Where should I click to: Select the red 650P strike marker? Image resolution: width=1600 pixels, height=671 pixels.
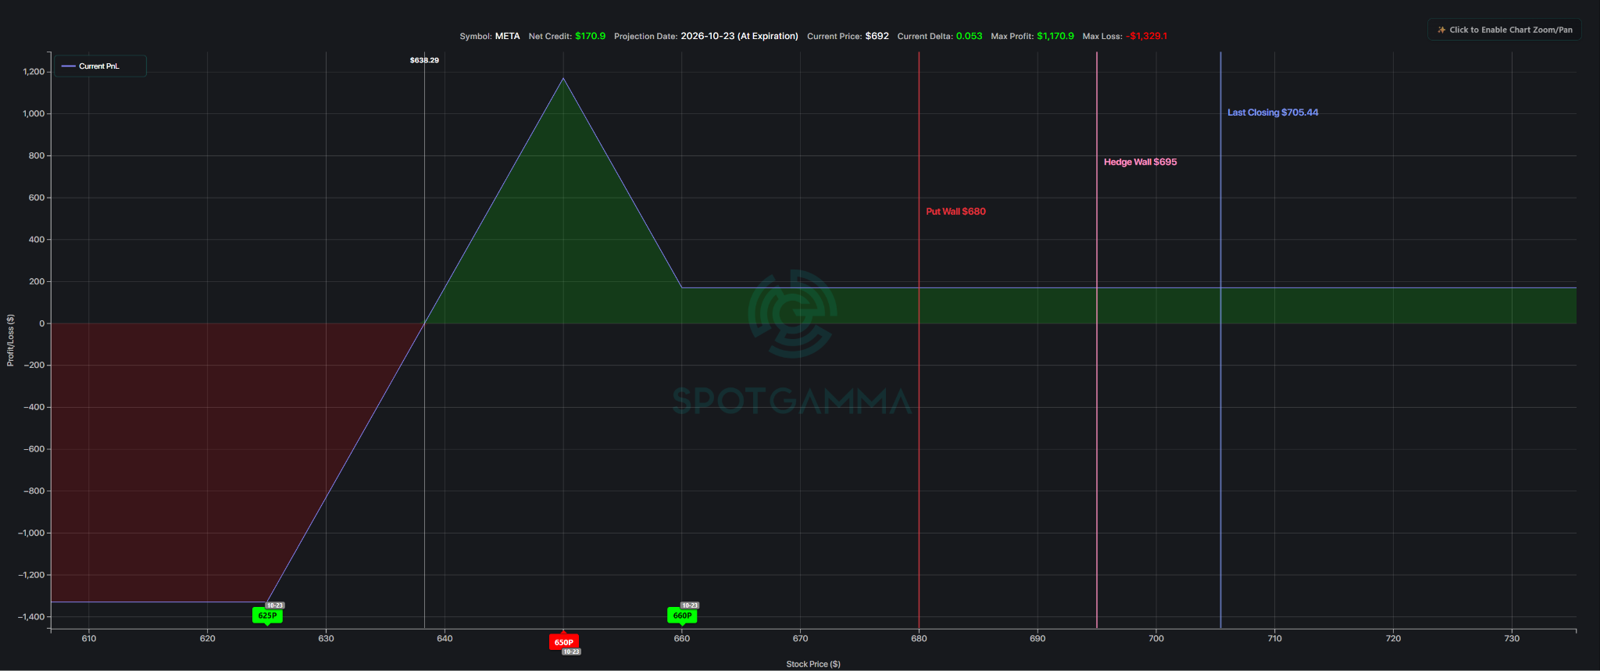pos(563,642)
